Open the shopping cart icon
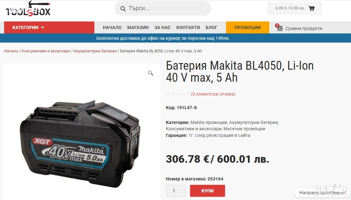The image size is (351, 200). (311, 8)
